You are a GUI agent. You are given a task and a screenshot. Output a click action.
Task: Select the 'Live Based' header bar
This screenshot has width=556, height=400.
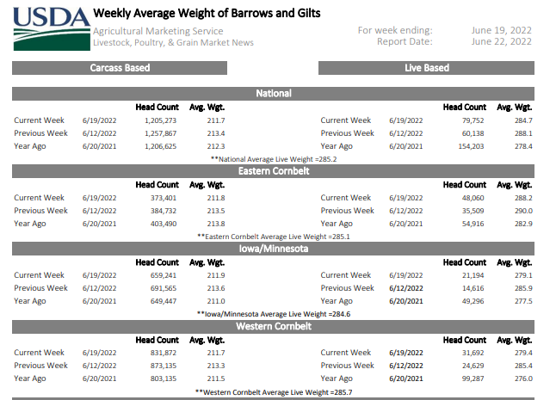coord(427,68)
